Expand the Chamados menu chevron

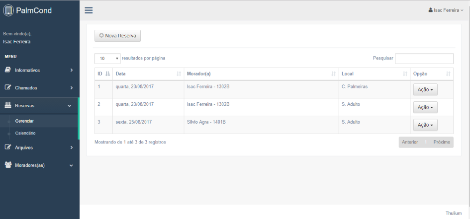[x=71, y=88]
